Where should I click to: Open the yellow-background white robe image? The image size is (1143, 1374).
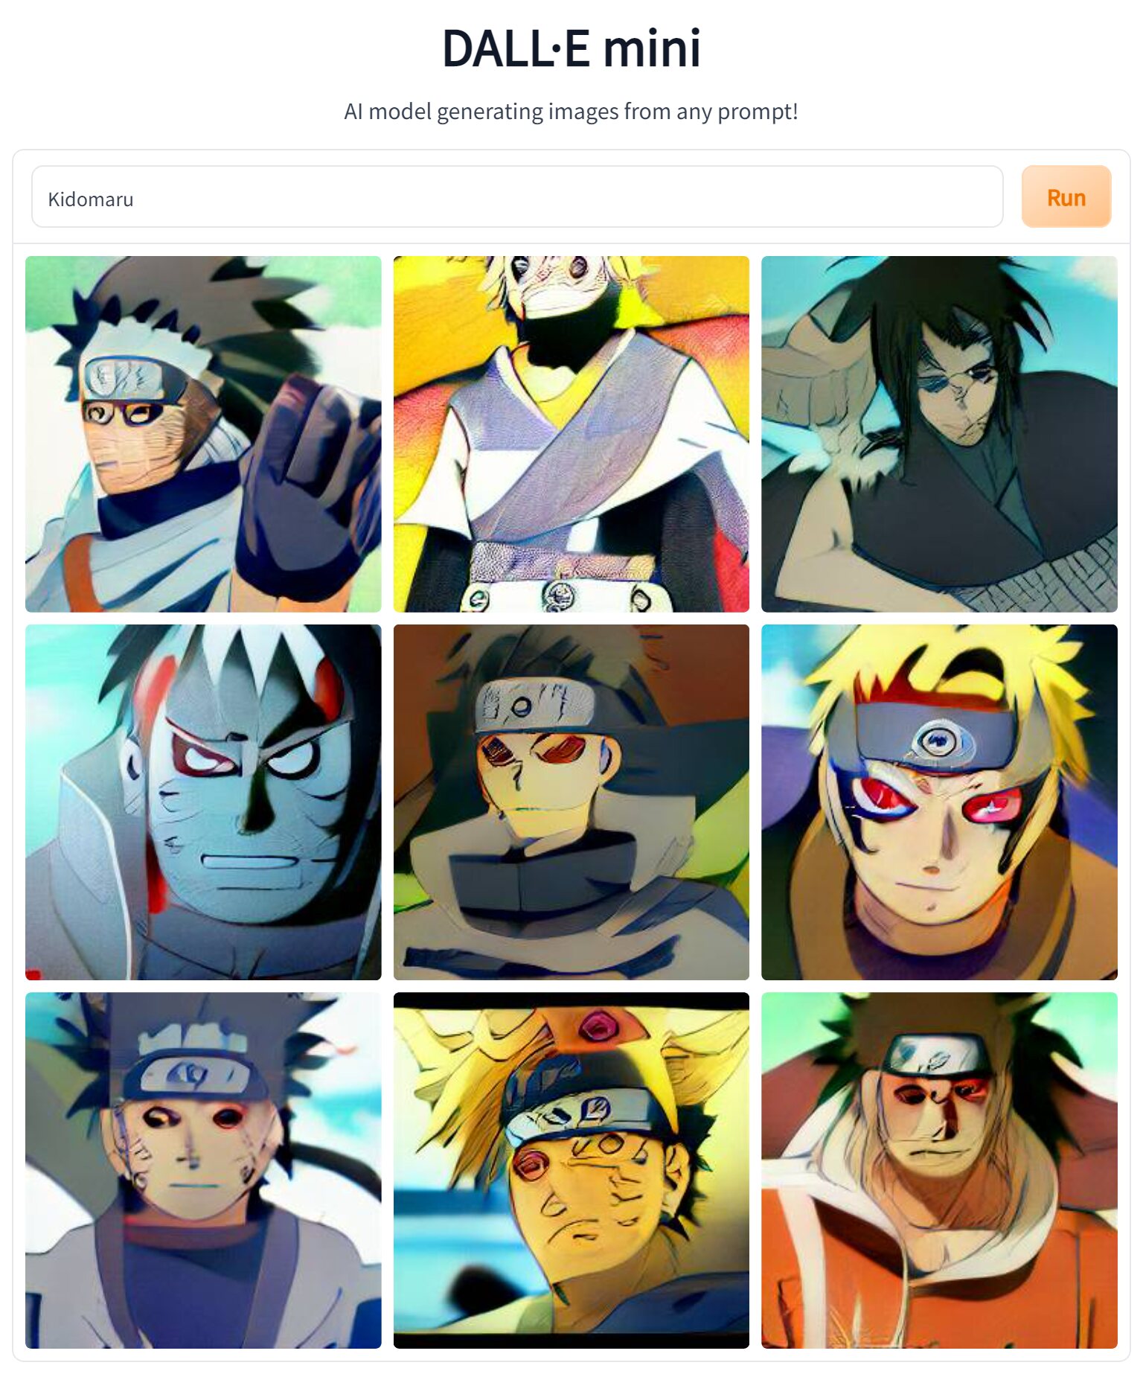[x=571, y=434]
